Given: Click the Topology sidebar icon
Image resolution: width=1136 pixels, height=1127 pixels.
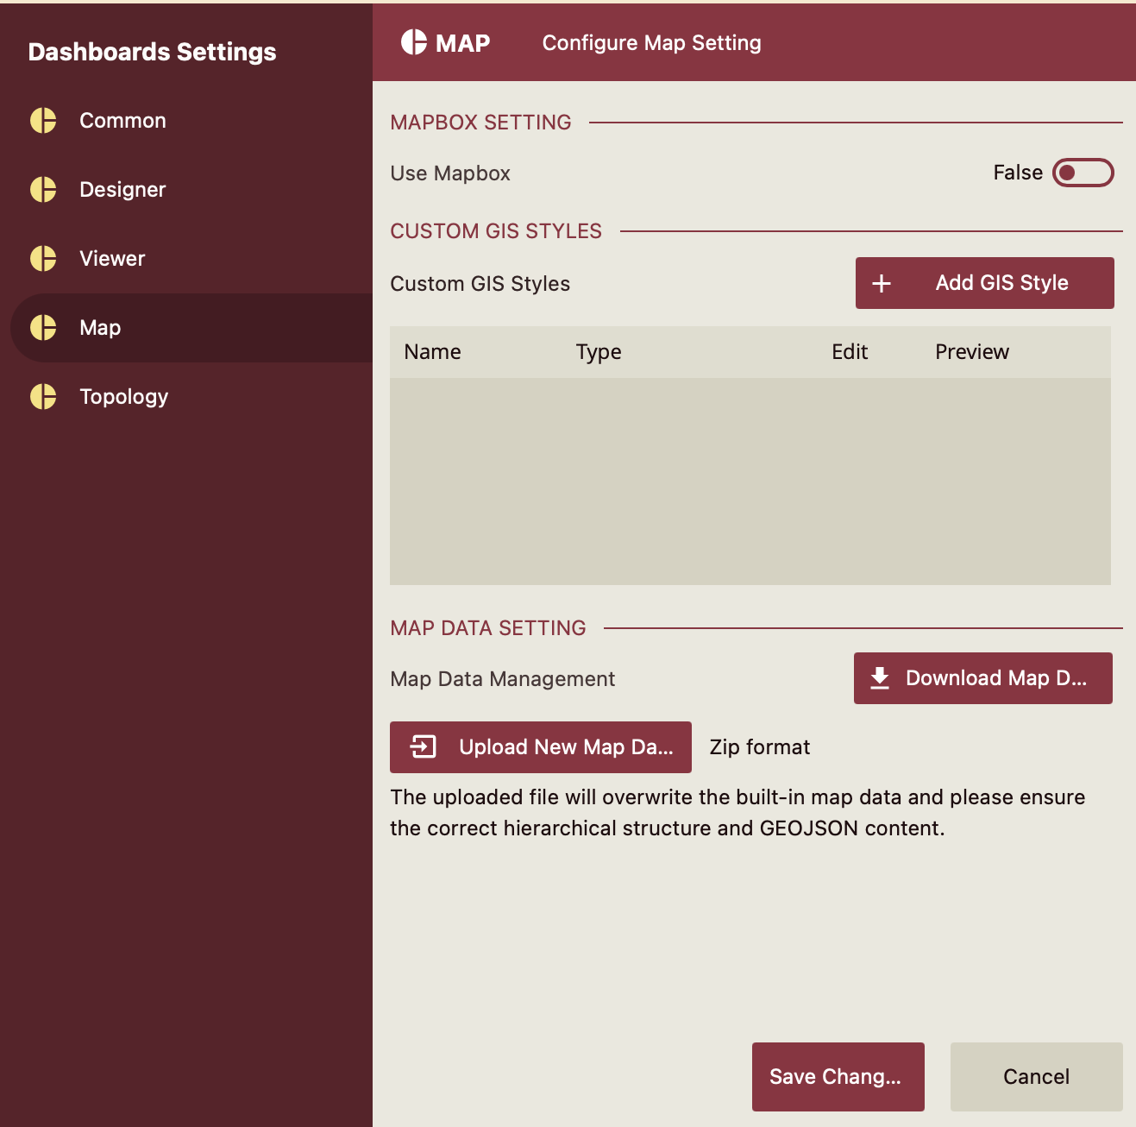Looking at the screenshot, I should tap(43, 397).
